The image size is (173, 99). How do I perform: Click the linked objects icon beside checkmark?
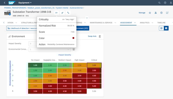(68, 13)
